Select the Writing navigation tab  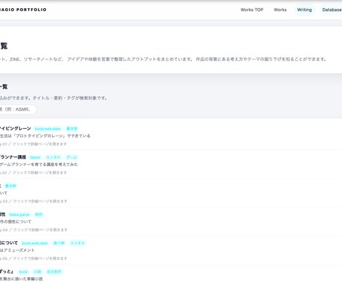tap(304, 10)
